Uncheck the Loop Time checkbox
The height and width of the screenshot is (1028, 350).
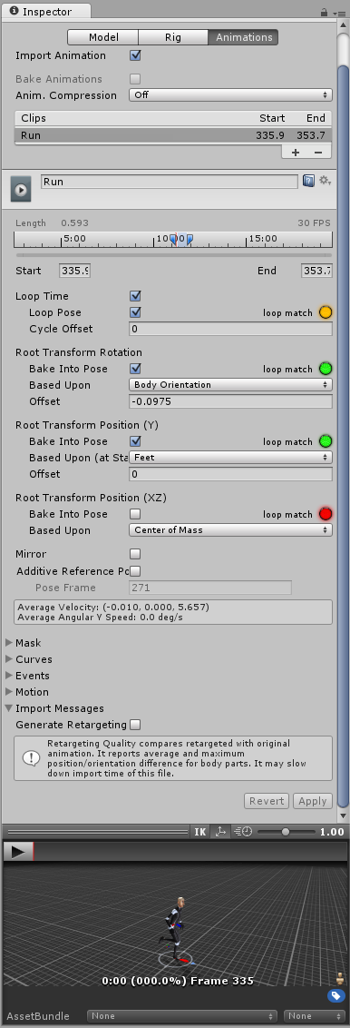135,296
